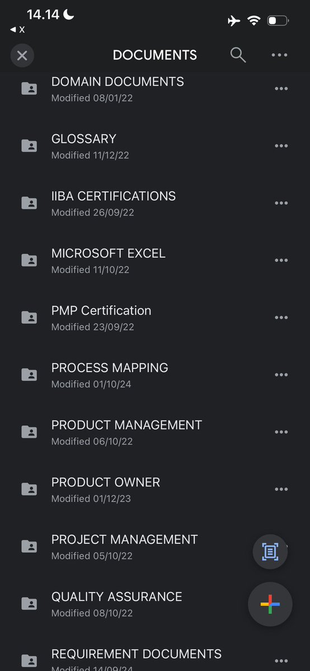
Task: Open options for DOMAIN DOCUMENTS folder
Action: (281, 88)
